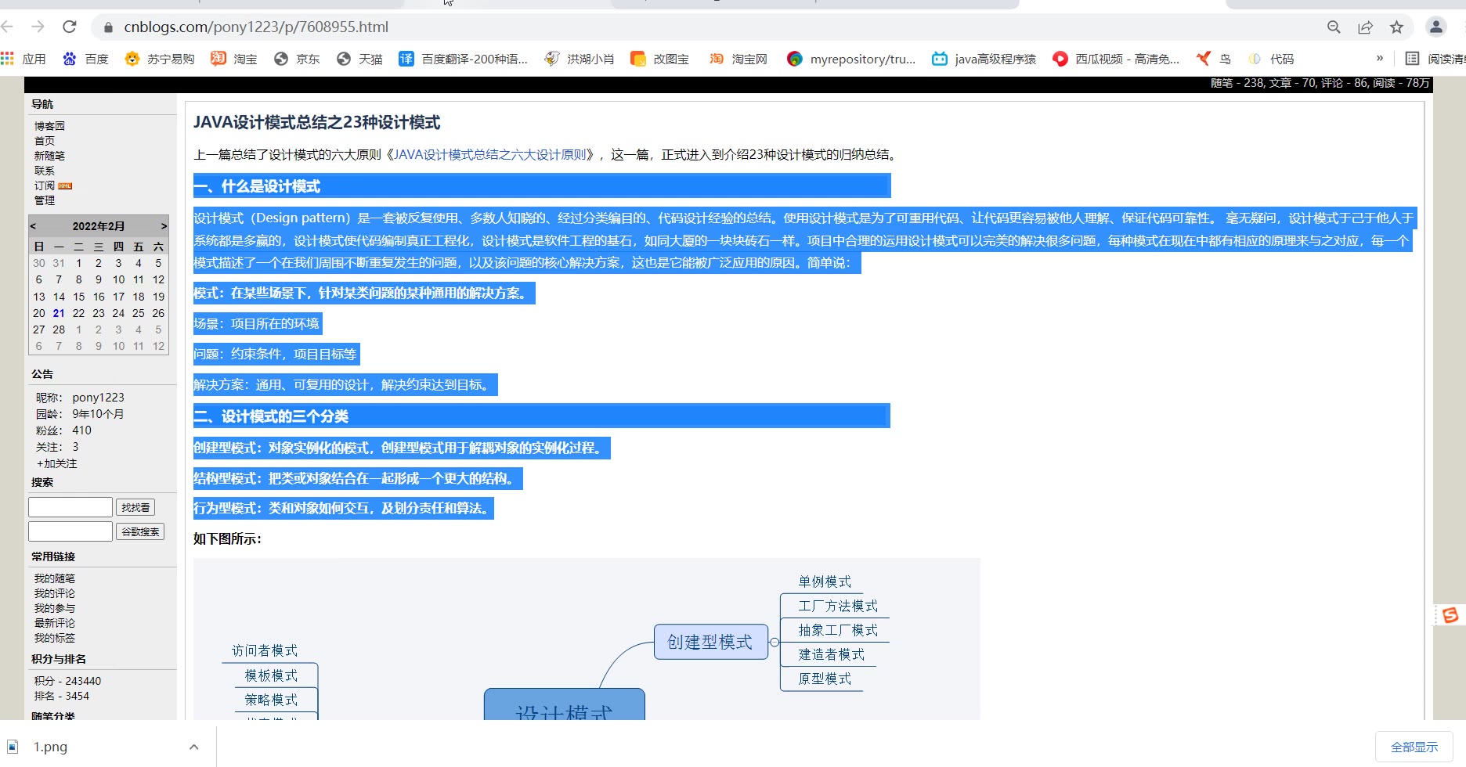Viewport: 1466px width, 767px height.
Task: Click the Google search input field
Action: click(70, 531)
